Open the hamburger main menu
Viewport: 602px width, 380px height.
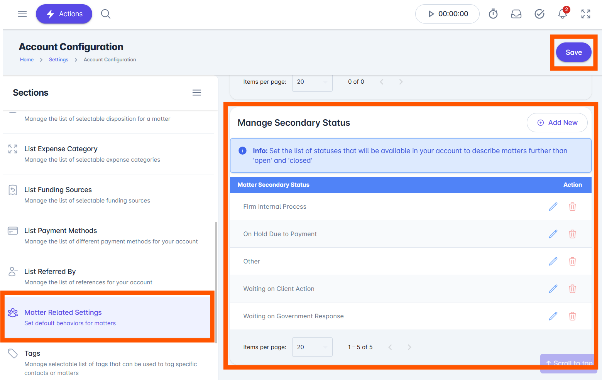pyautogui.click(x=22, y=14)
